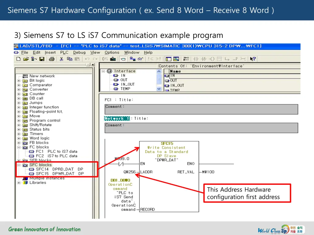Click the Go to previous error icon
This screenshot has height=235, width=314.
pyautogui.click(x=151, y=59)
